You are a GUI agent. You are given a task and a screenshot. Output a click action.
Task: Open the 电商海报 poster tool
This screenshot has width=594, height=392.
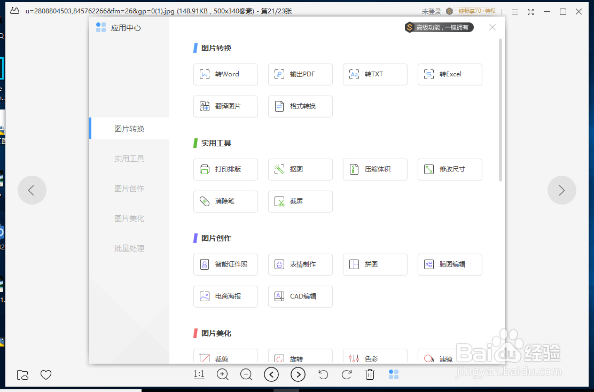click(225, 296)
